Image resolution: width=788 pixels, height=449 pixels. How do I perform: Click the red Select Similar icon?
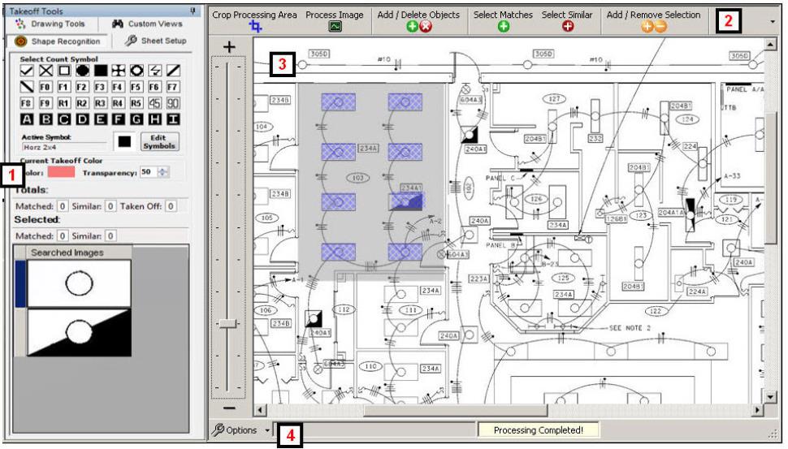pos(566,27)
